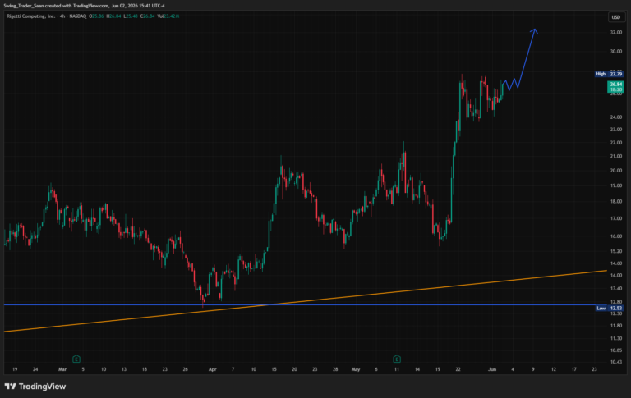Click the Jun label on time axis

point(492,369)
